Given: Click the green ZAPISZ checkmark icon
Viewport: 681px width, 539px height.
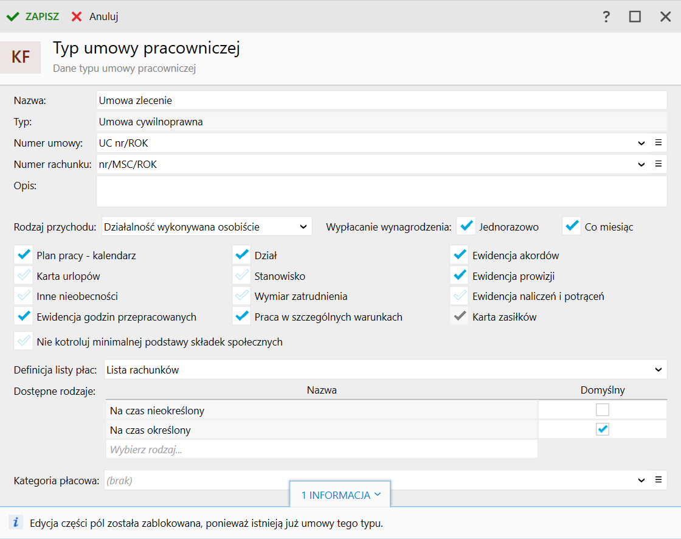Looking at the screenshot, I should 12,17.
